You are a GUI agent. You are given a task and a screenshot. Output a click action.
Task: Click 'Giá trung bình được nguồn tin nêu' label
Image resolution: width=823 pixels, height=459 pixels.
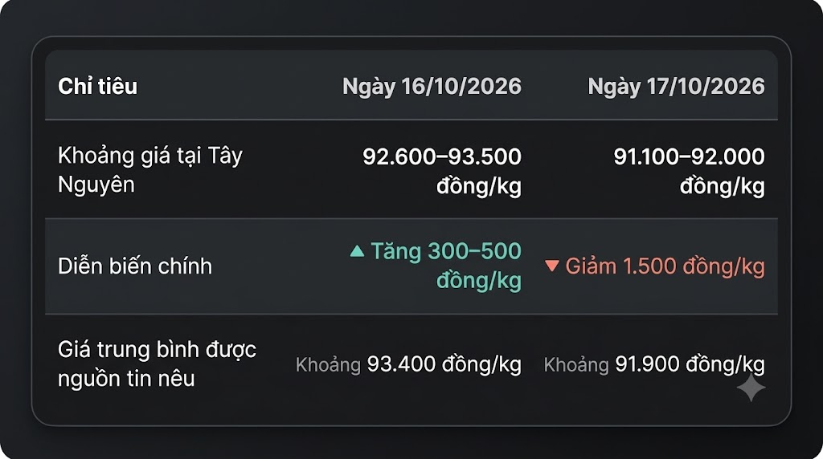(x=157, y=364)
